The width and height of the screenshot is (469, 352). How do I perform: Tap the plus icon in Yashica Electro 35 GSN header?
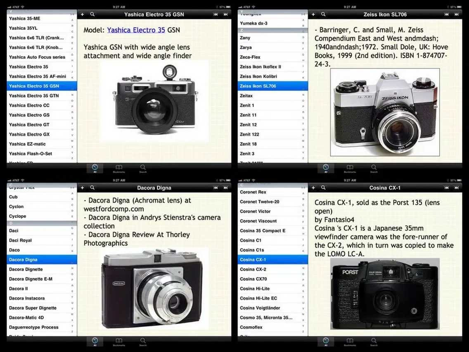point(82,14)
